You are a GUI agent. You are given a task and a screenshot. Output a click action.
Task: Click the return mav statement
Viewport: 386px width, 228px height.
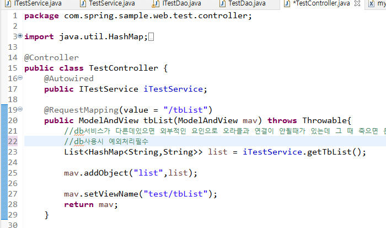pos(91,205)
